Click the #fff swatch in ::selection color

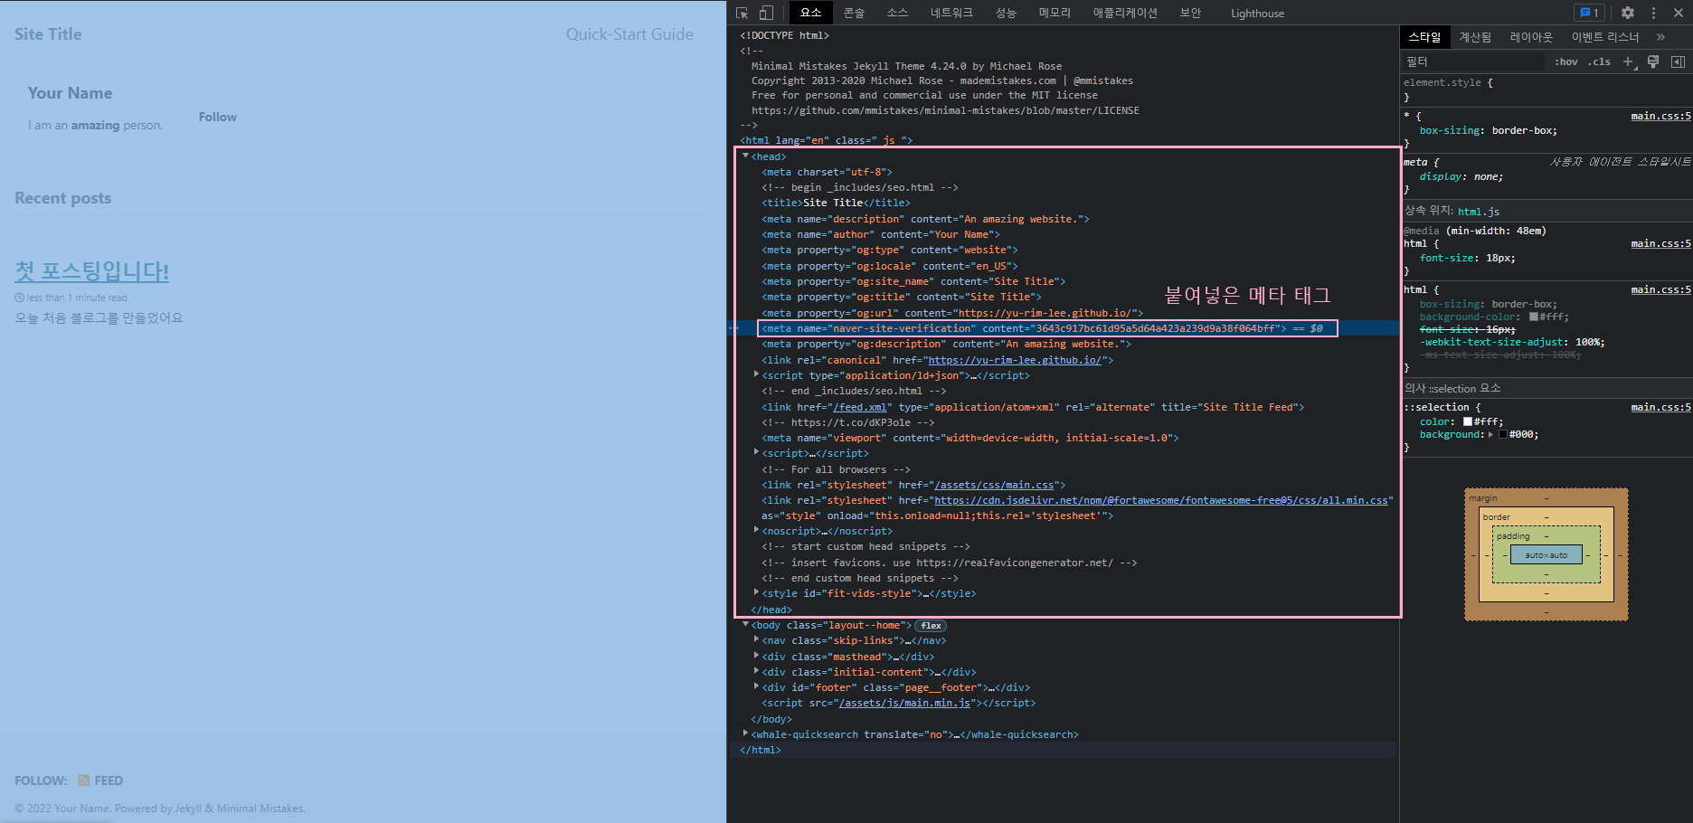click(x=1468, y=421)
